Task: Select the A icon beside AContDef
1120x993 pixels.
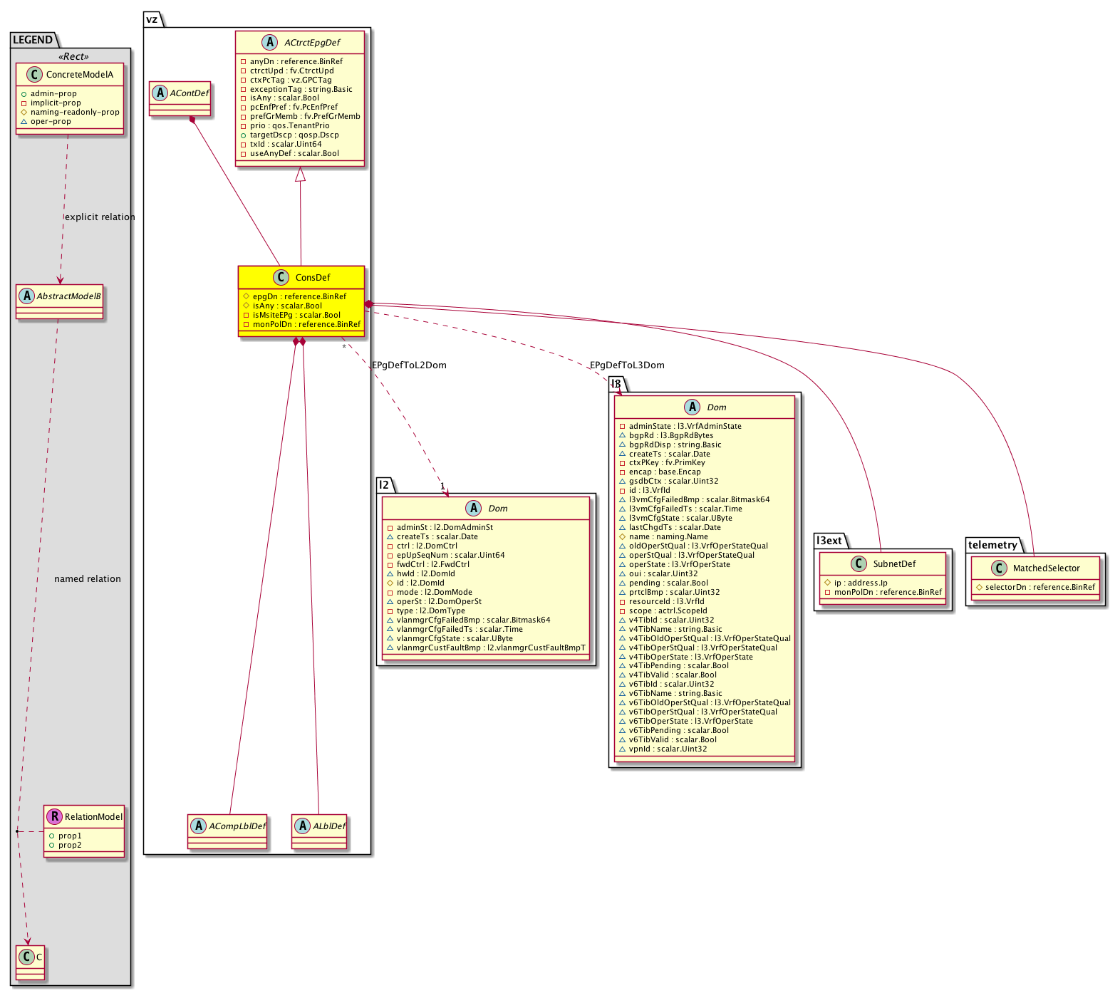Action: pos(159,93)
